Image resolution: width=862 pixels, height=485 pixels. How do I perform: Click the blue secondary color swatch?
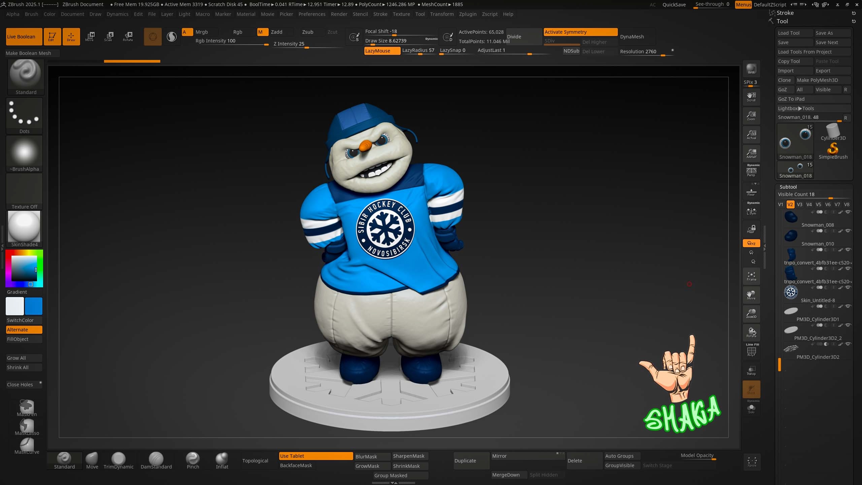34,306
